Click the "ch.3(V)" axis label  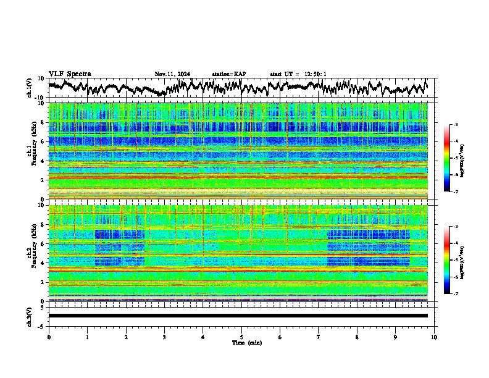(x=30, y=317)
